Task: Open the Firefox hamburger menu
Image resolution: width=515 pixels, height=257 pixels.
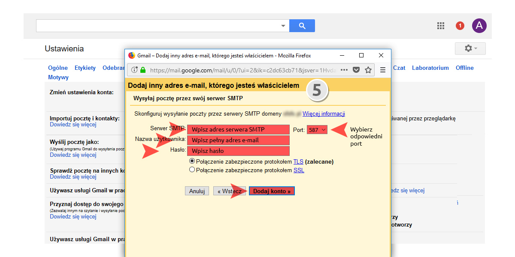Action: [x=383, y=70]
